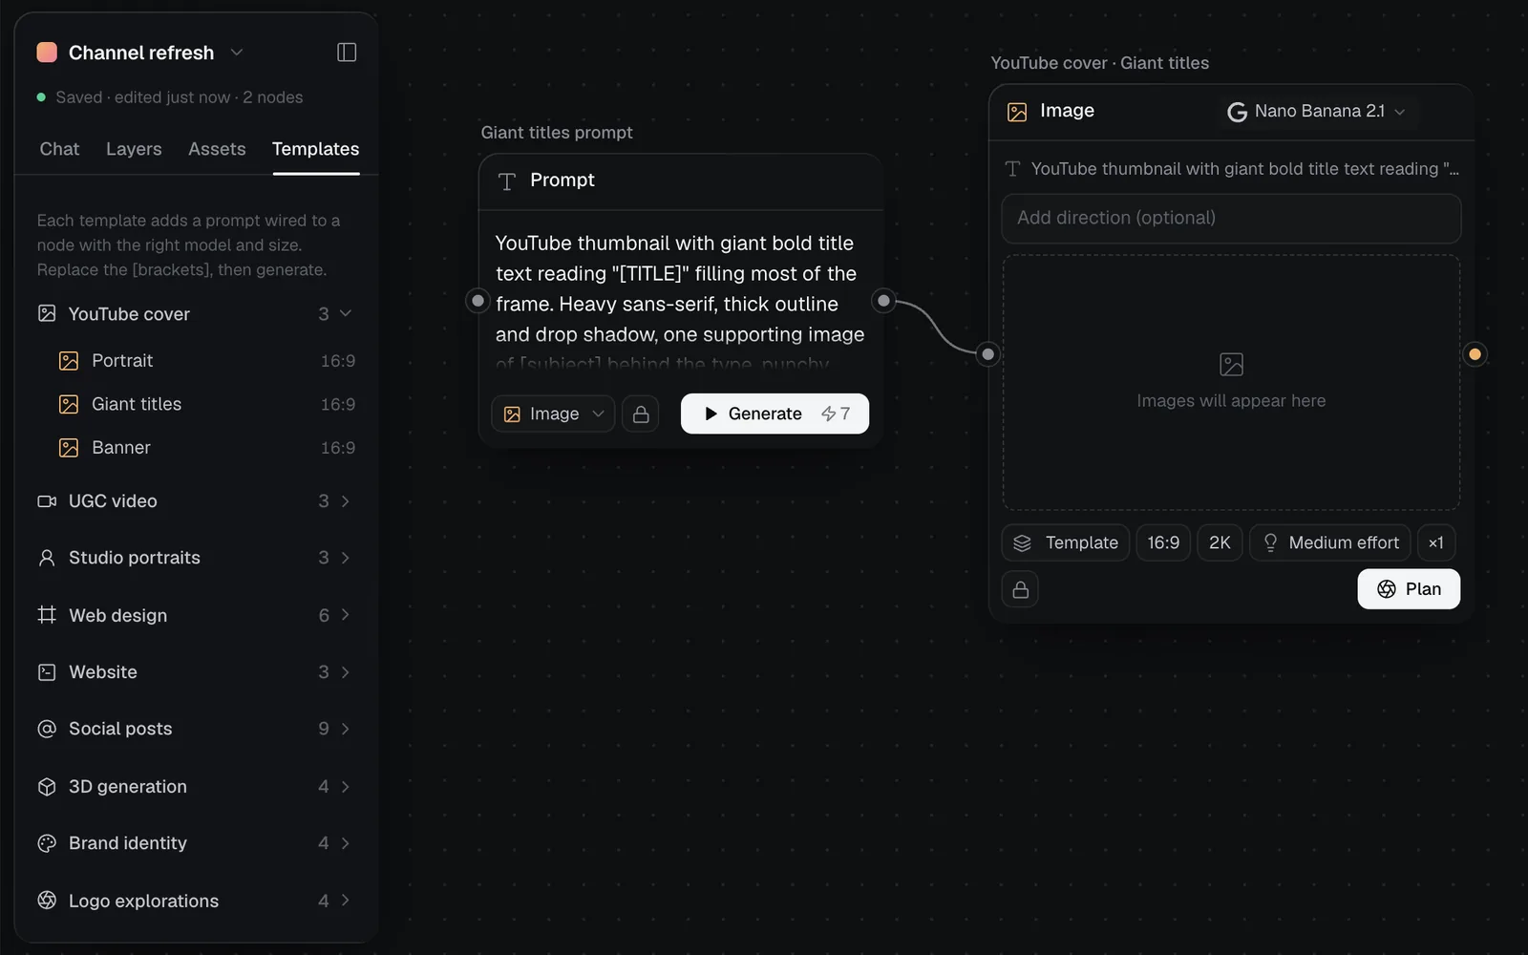
Task: Click the Prompt node output port
Action: pyautogui.click(x=884, y=301)
